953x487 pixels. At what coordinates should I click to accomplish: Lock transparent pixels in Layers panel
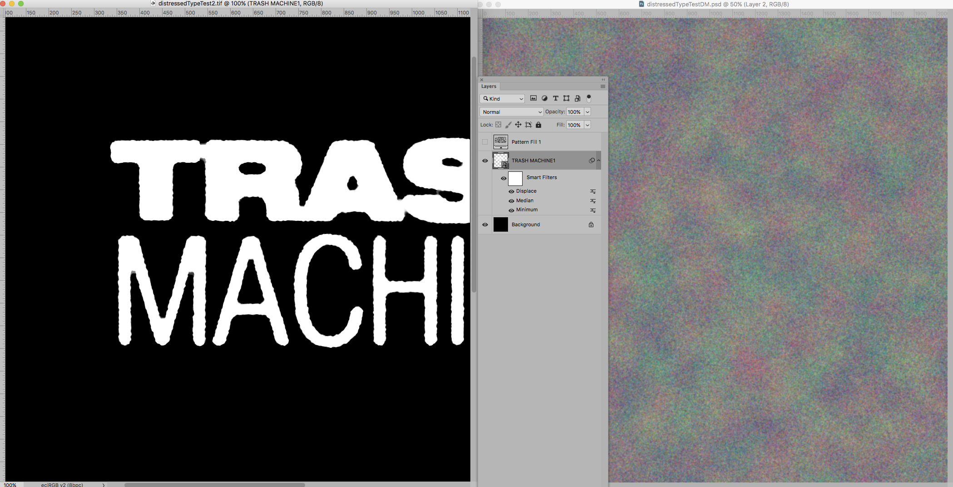point(499,125)
